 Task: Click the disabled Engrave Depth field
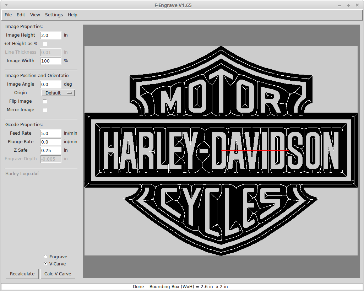[x=51, y=159]
